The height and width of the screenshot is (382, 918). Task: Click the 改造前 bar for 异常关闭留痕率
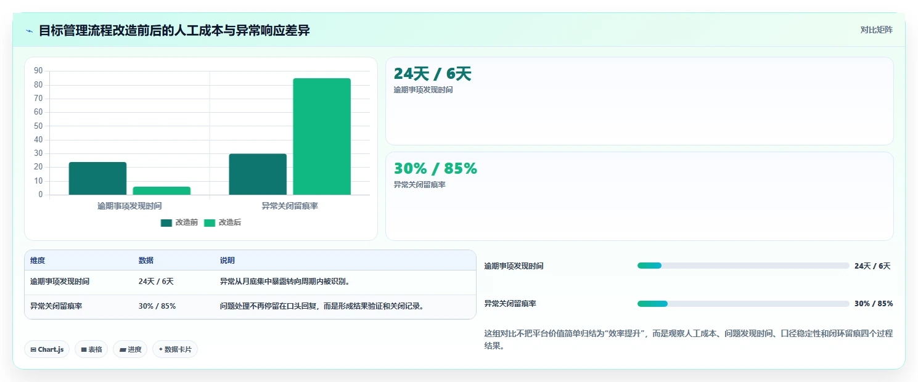pyautogui.click(x=258, y=174)
